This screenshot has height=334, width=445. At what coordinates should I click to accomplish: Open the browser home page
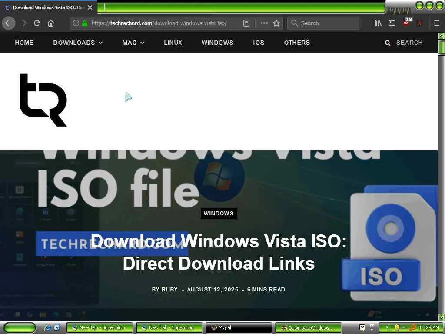pos(51,23)
